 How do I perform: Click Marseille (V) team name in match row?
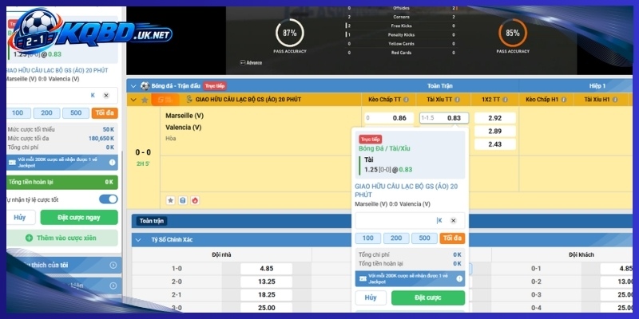[185, 116]
